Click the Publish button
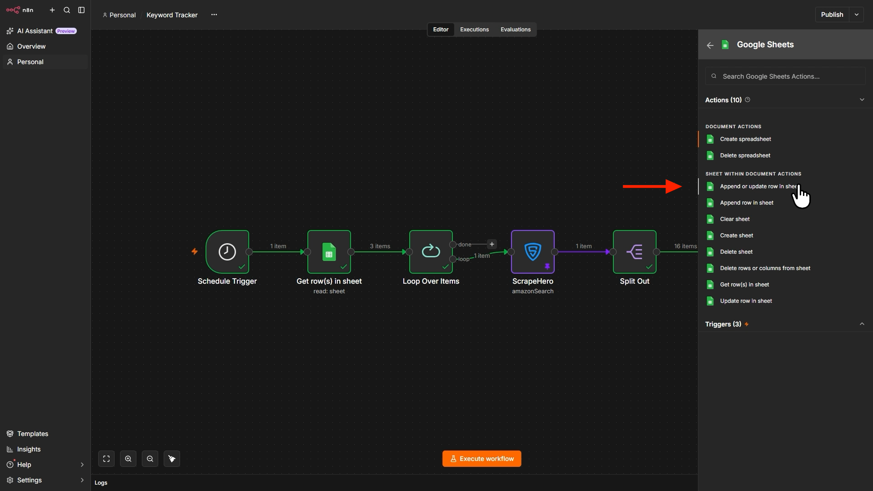873x491 pixels. point(832,15)
